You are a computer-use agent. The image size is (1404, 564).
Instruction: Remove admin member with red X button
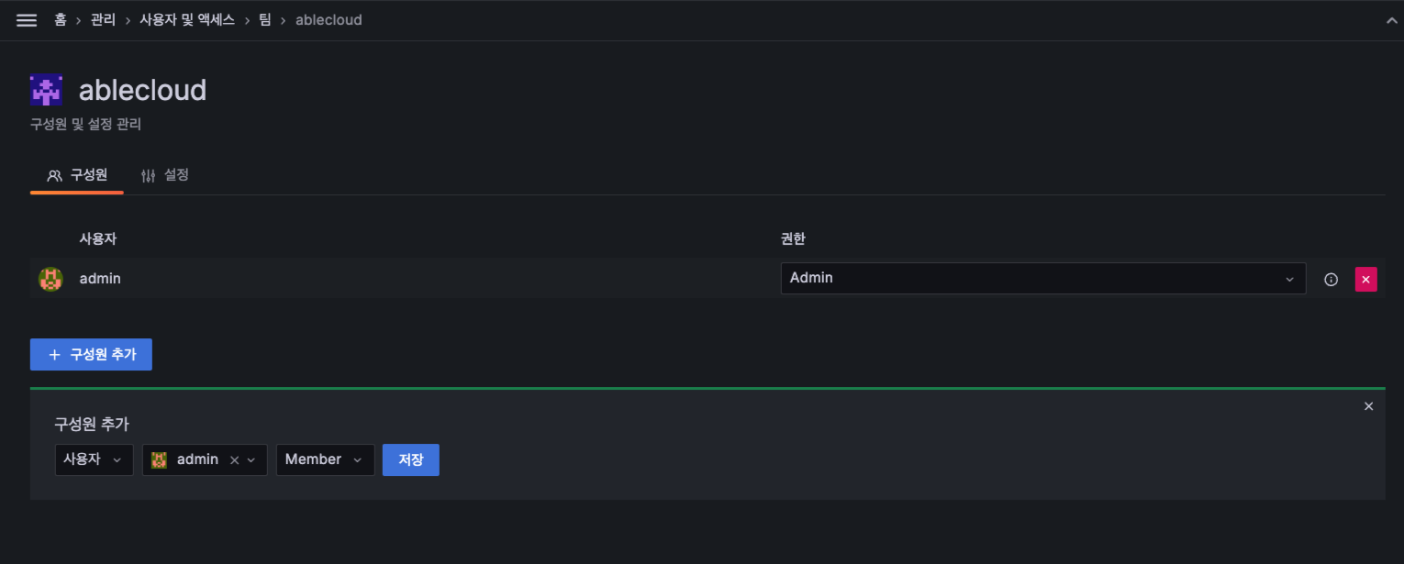coord(1365,279)
